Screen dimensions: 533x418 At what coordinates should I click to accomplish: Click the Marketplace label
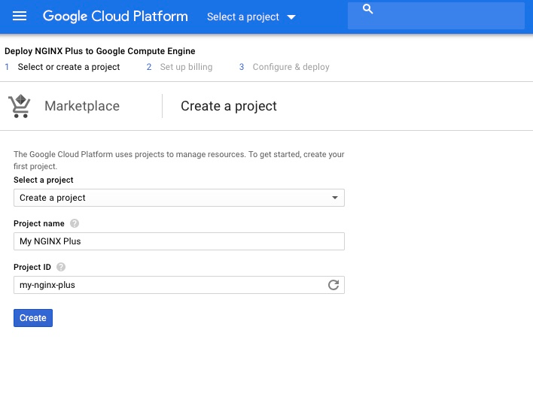click(x=82, y=106)
